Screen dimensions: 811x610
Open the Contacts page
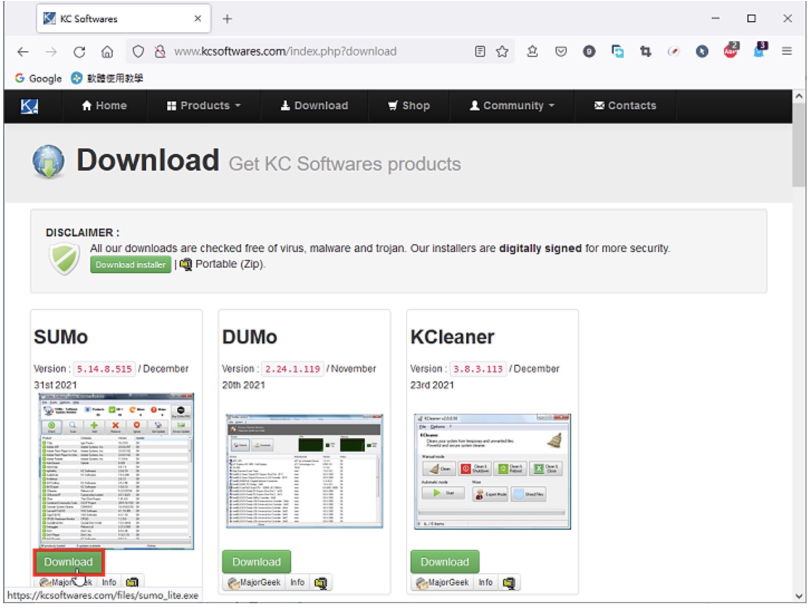(x=625, y=106)
